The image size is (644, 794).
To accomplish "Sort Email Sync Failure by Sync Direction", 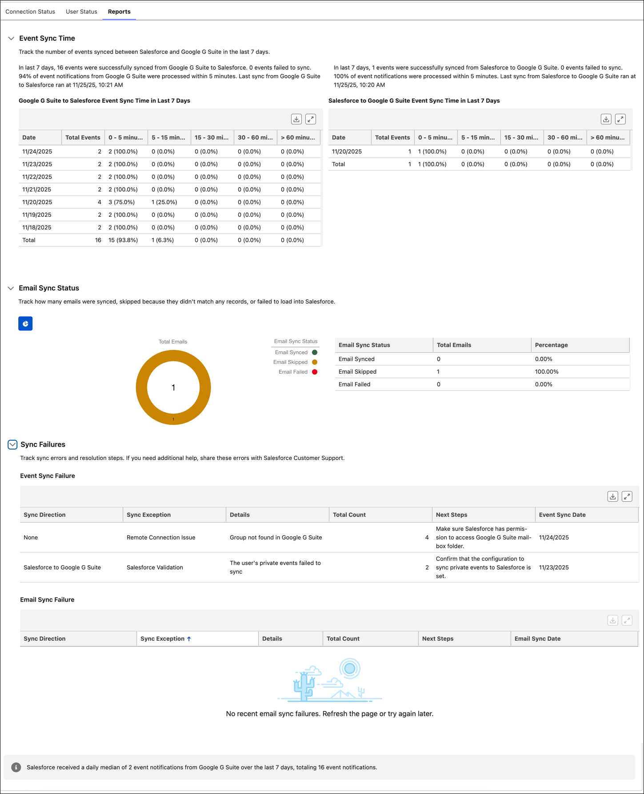I will tap(78, 639).
